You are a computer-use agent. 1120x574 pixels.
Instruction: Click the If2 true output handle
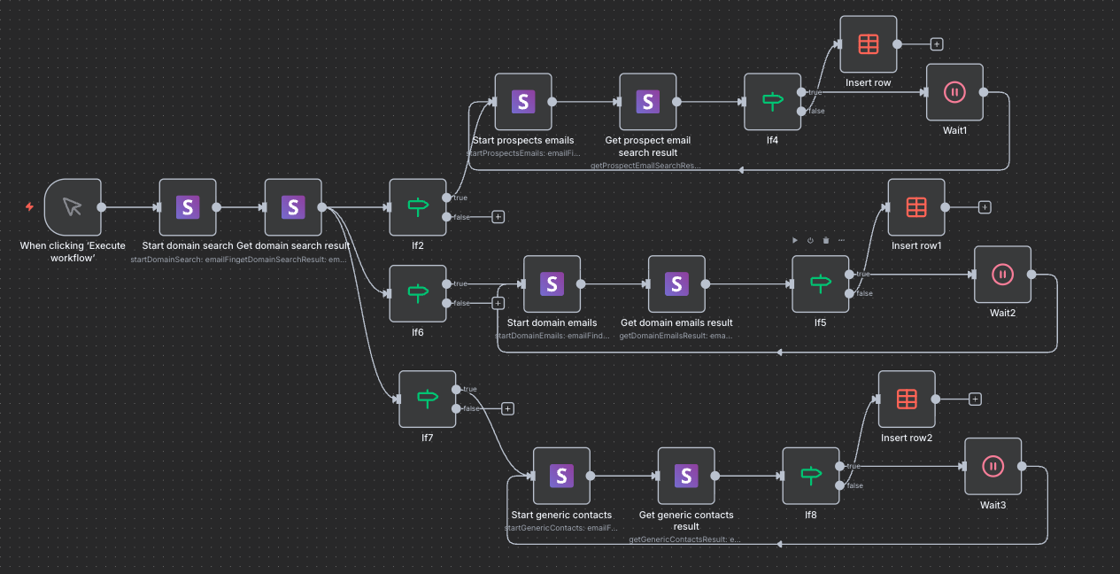tap(446, 198)
